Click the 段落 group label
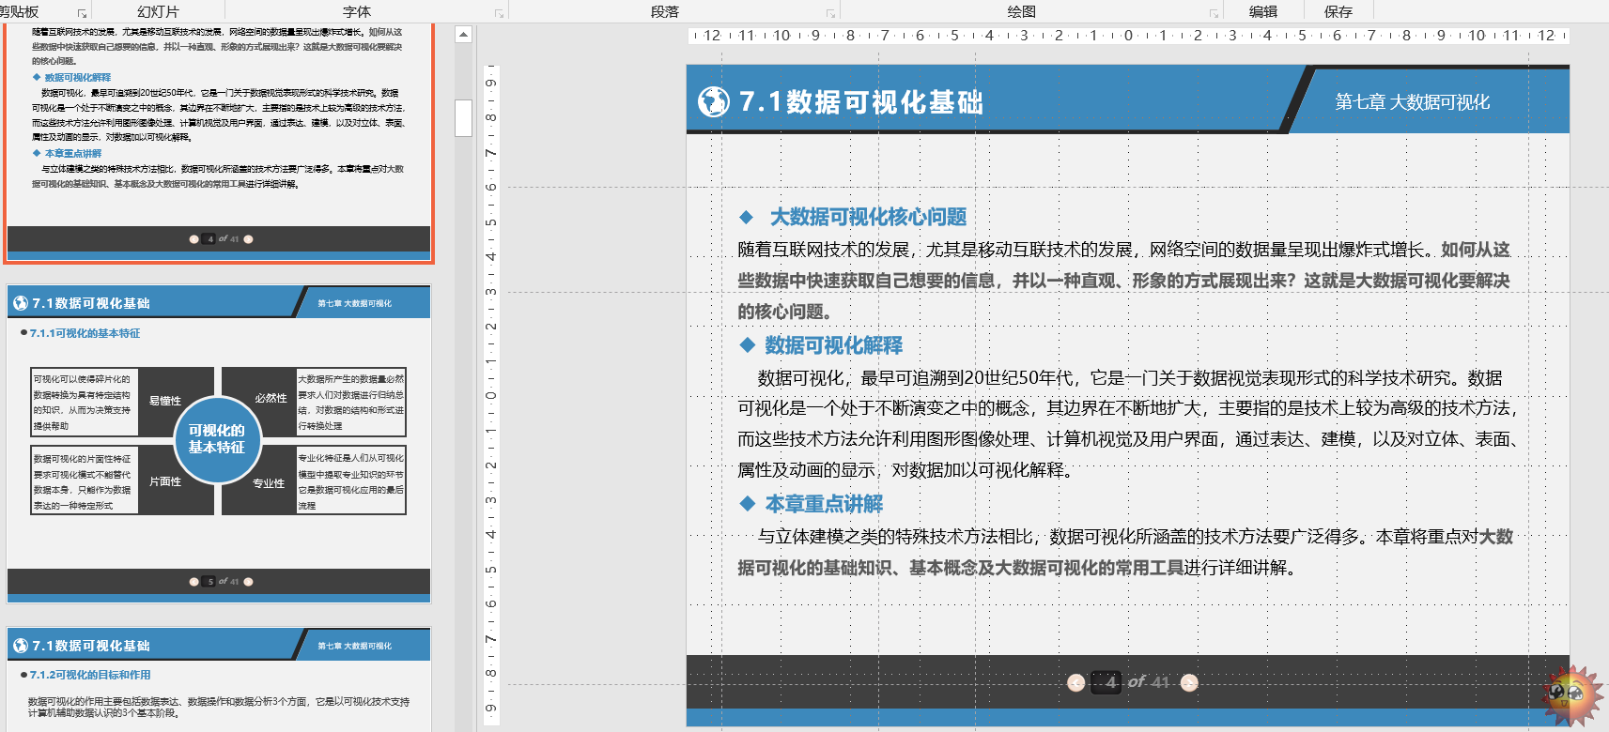1609x732 pixels. point(664,11)
